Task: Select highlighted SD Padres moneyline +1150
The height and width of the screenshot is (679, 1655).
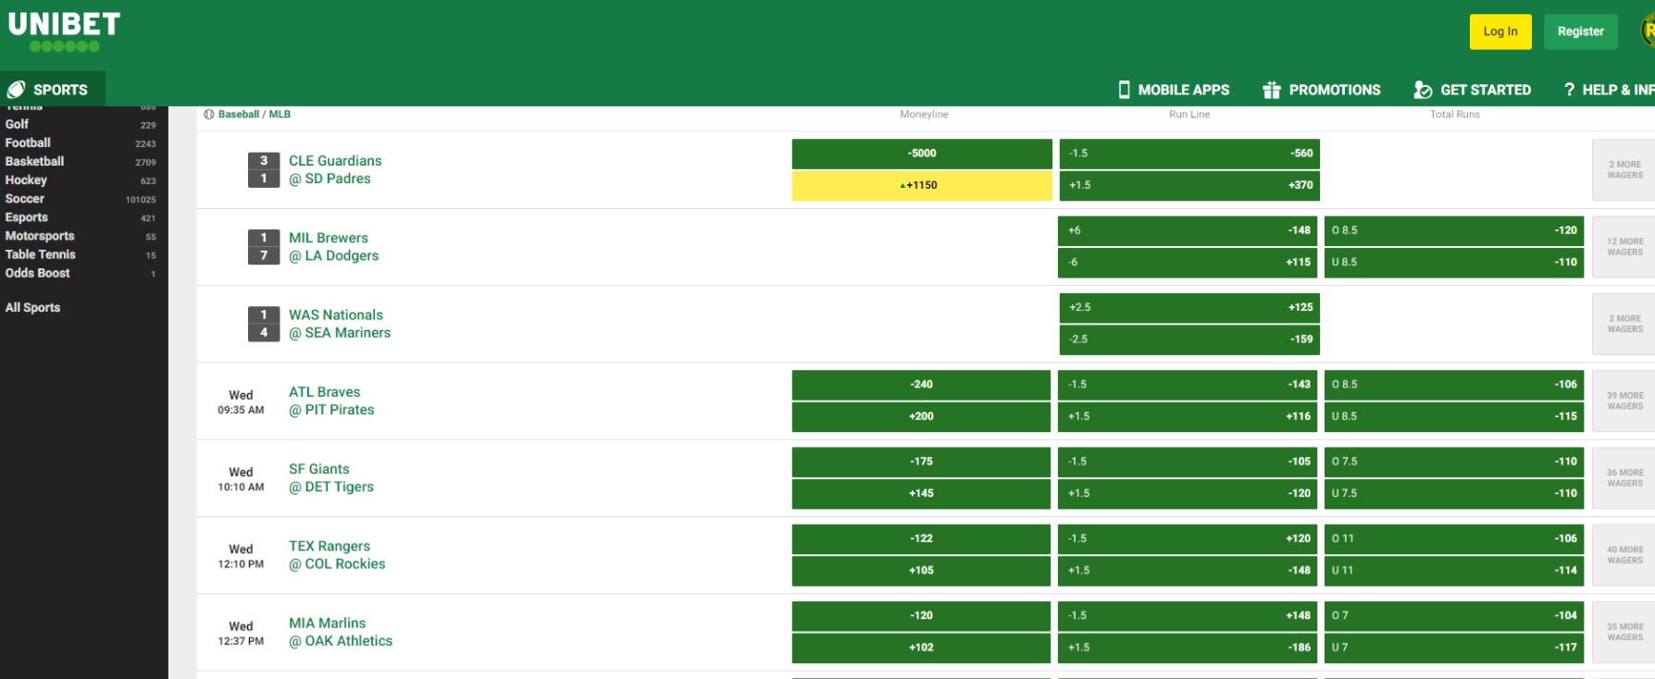Action: click(x=922, y=185)
